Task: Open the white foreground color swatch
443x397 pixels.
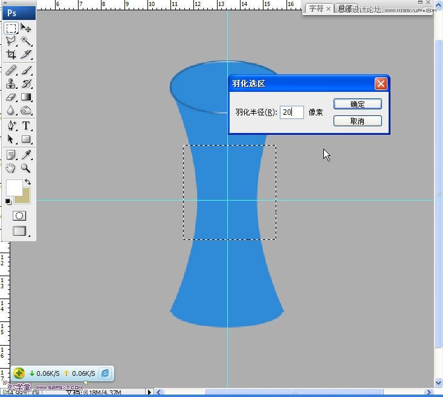Action: click(14, 187)
